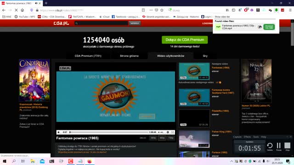
Task: Mute the video player volume icon
Action: [x=159, y=132]
